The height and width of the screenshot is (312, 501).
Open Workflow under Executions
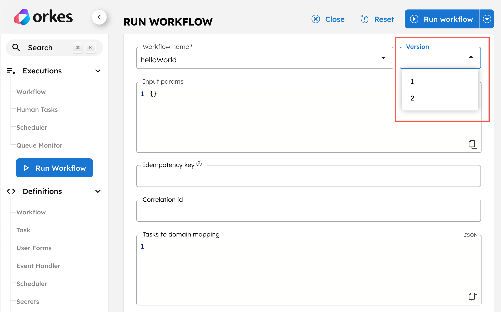[x=31, y=92]
